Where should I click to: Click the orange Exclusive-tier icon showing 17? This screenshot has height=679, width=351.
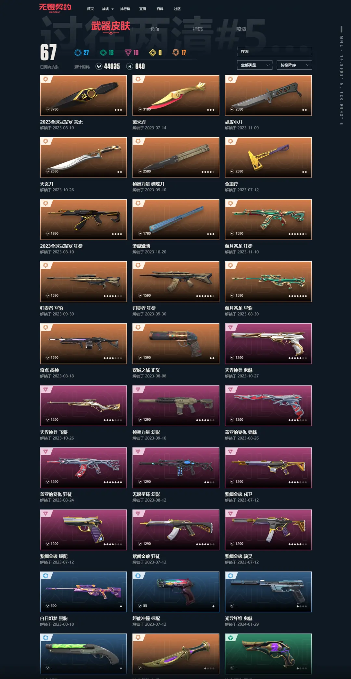[176, 52]
